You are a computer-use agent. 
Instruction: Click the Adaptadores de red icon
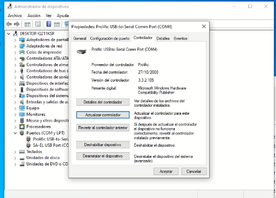coord(22,46)
